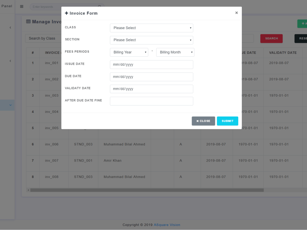Click the CLOSE button in the modal footer

coord(203,121)
